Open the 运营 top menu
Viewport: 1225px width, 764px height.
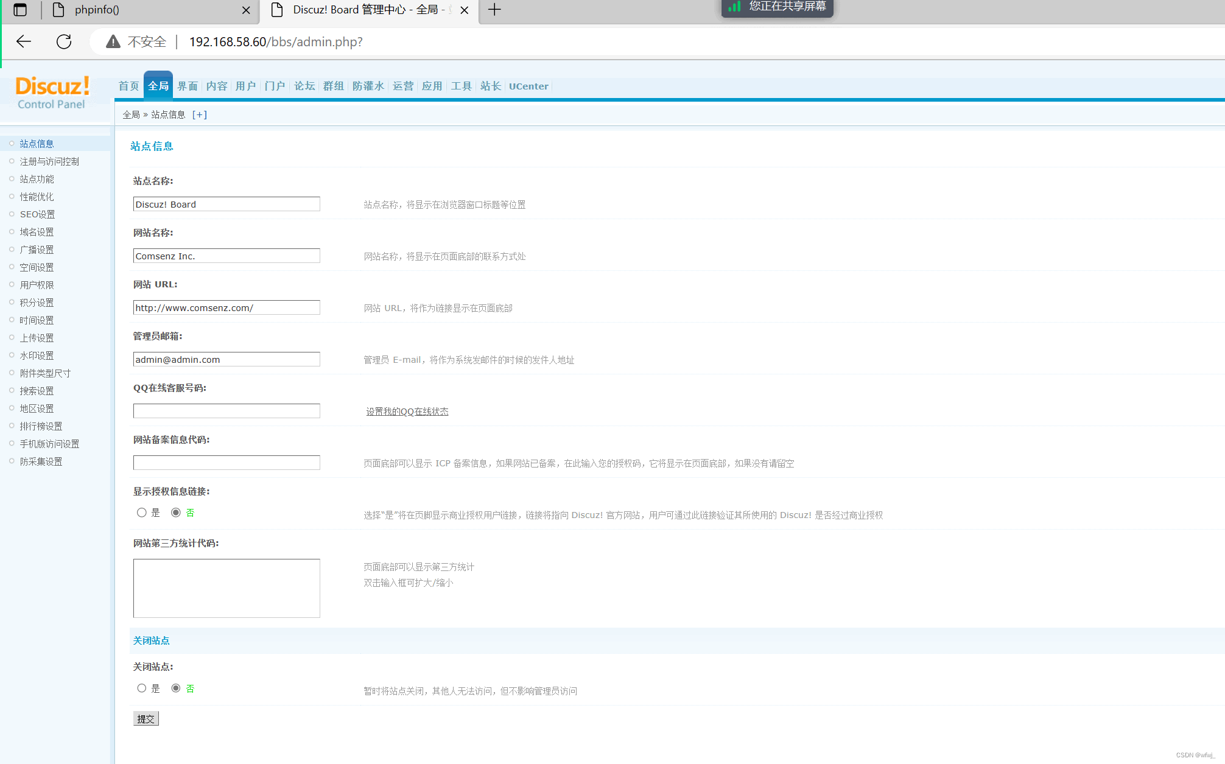pyautogui.click(x=403, y=86)
